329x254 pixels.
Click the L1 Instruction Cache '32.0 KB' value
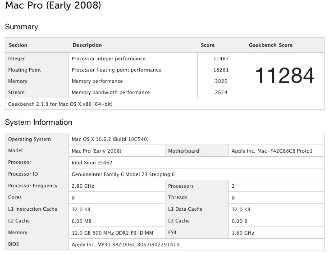pos(81,210)
